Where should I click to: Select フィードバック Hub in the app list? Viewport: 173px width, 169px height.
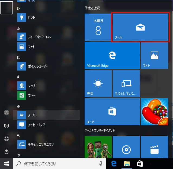[39, 37]
